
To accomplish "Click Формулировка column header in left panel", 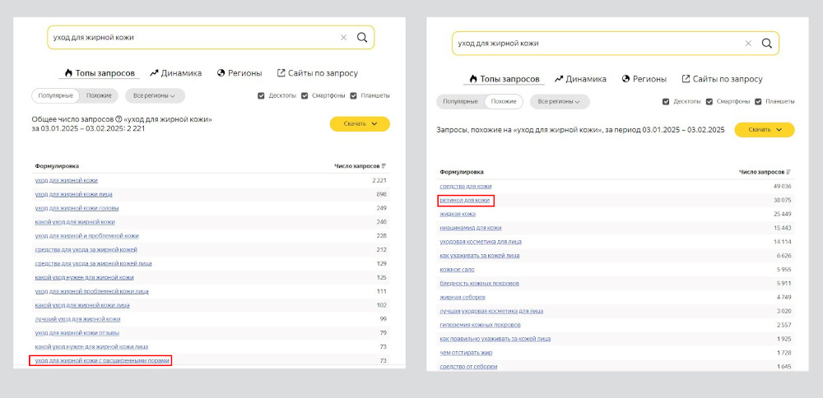I will (57, 166).
